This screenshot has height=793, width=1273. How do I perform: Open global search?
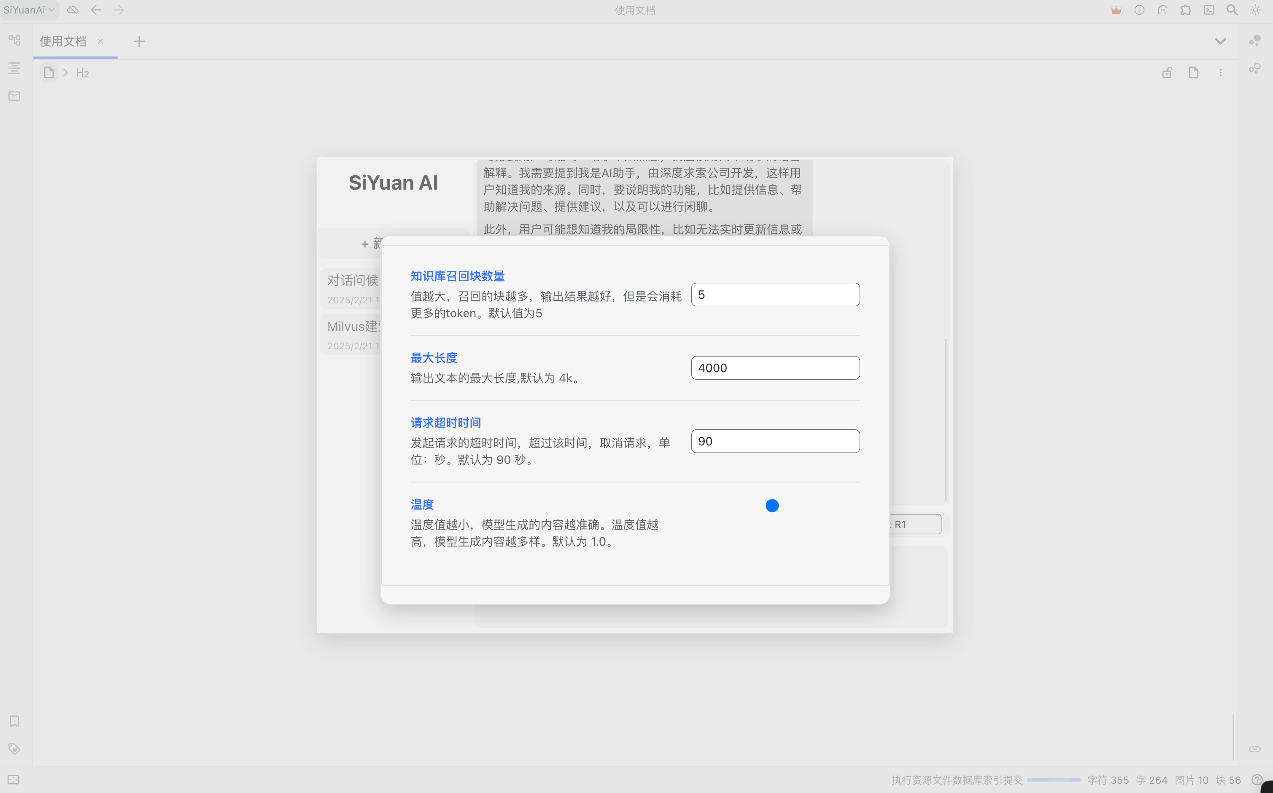pyautogui.click(x=1232, y=10)
